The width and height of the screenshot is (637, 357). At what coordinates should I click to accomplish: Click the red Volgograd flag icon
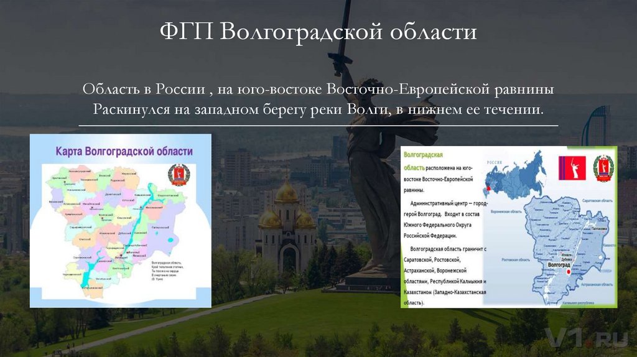point(572,168)
